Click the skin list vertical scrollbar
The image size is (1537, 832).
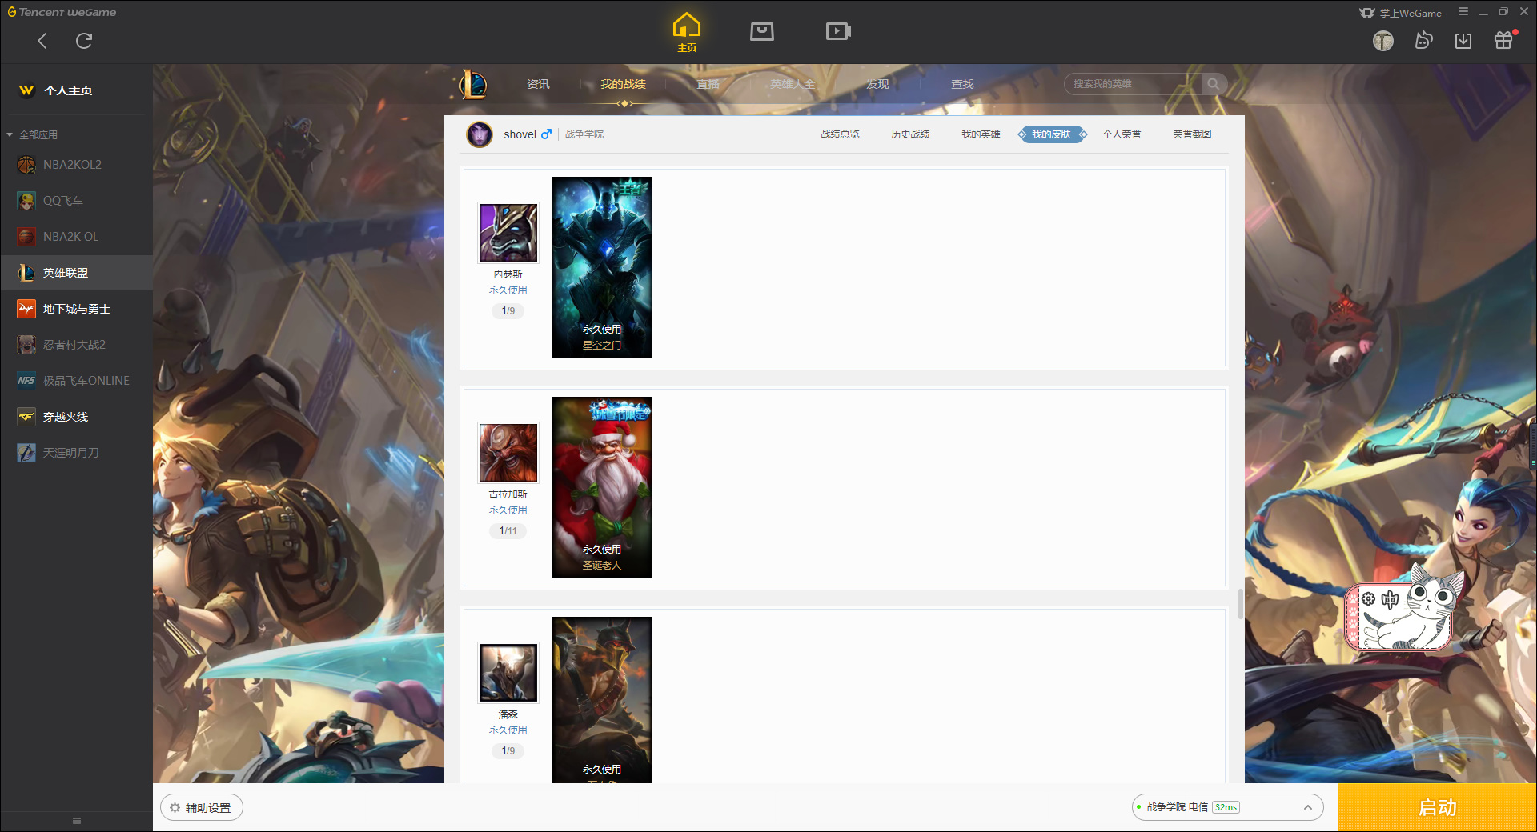click(x=1240, y=604)
